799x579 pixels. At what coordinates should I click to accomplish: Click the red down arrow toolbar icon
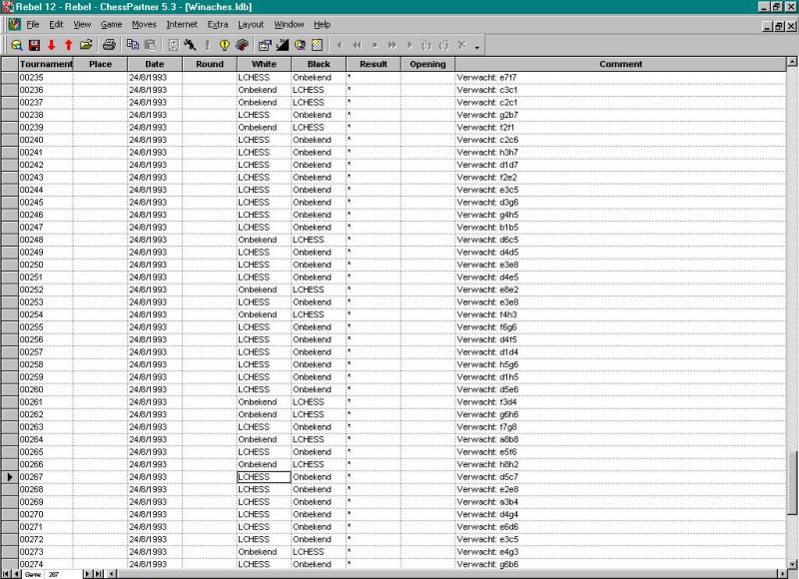point(51,45)
